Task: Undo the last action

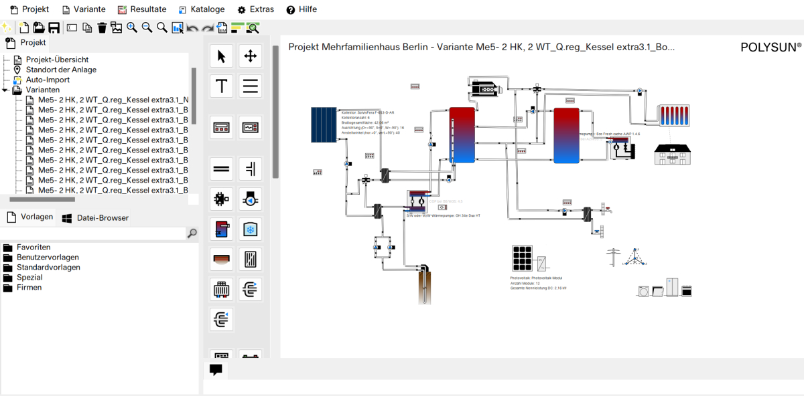Action: pos(192,28)
